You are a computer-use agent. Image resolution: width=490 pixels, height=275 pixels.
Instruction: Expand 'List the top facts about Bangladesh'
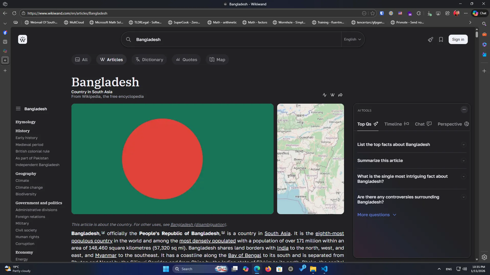(463, 145)
